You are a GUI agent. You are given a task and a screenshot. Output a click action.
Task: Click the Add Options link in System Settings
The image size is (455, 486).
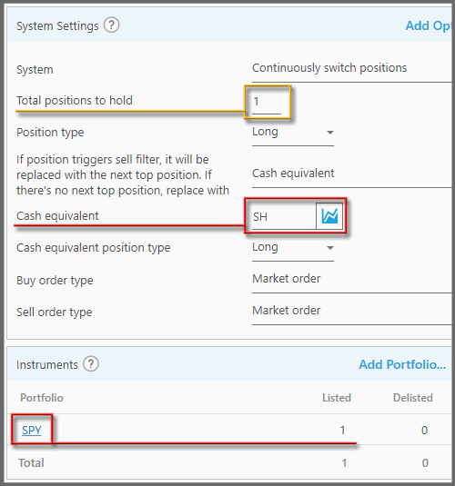click(x=429, y=25)
